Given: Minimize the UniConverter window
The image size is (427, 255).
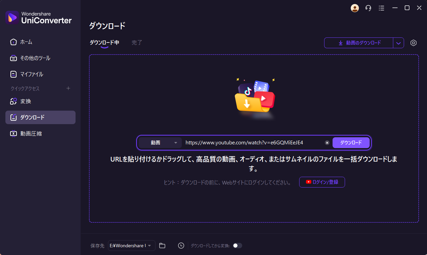Looking at the screenshot, I should point(395,8).
